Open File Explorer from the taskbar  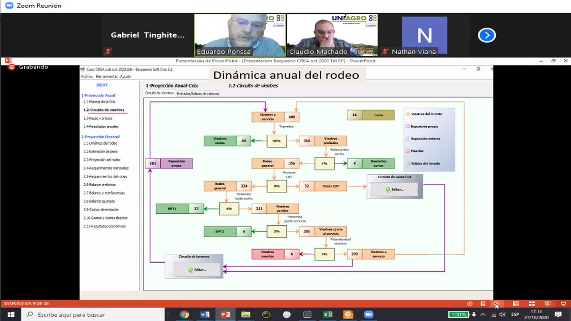click(x=246, y=314)
